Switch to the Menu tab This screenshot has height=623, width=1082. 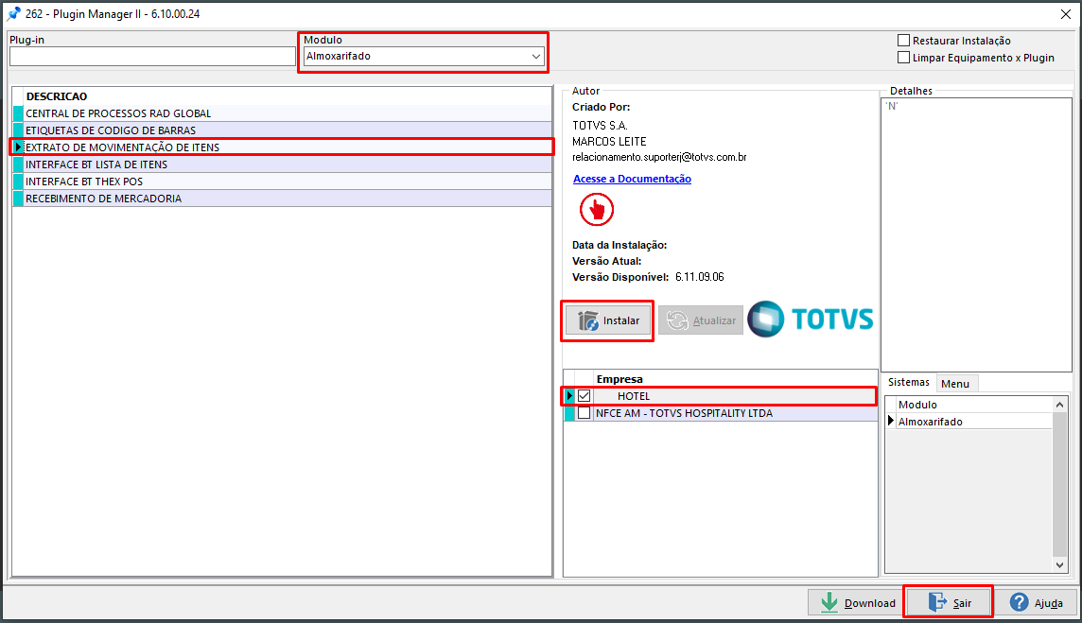pos(956,383)
